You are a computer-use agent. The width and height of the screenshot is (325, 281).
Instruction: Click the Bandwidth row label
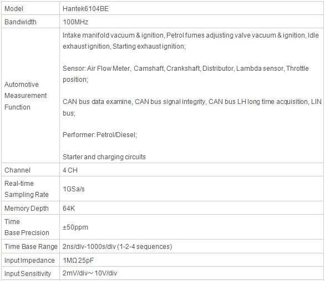(x=21, y=22)
